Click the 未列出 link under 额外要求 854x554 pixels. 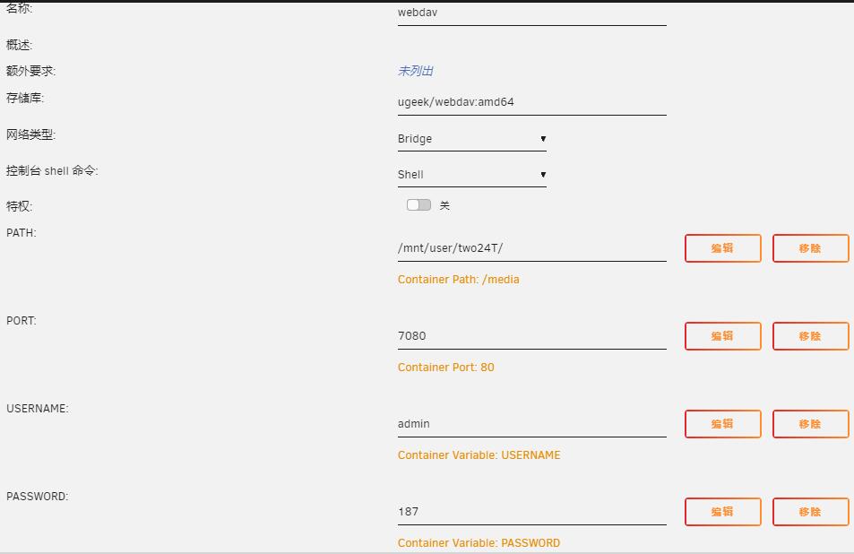(x=416, y=71)
